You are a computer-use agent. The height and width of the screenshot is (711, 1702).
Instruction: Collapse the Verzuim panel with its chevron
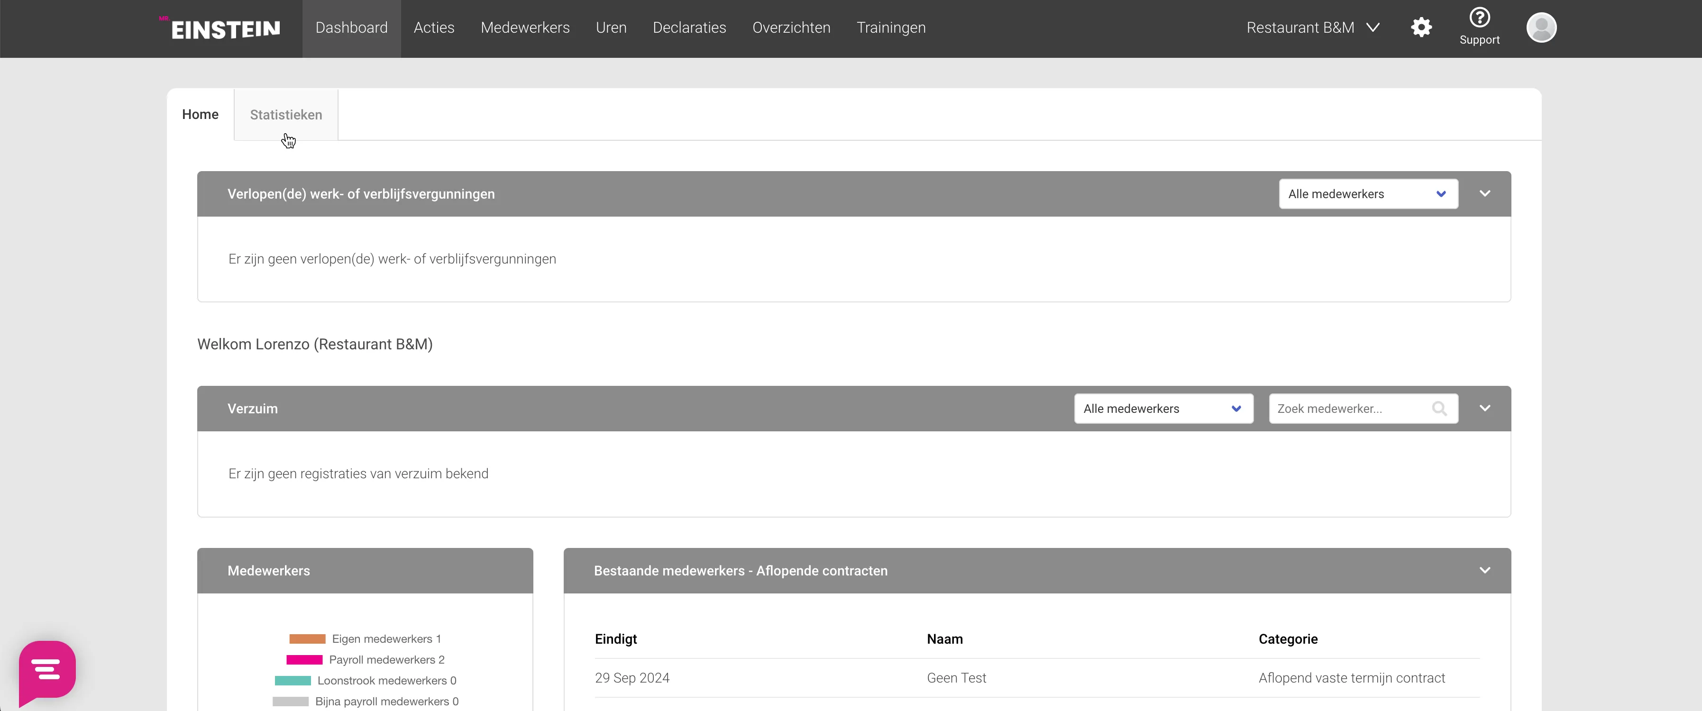point(1484,409)
